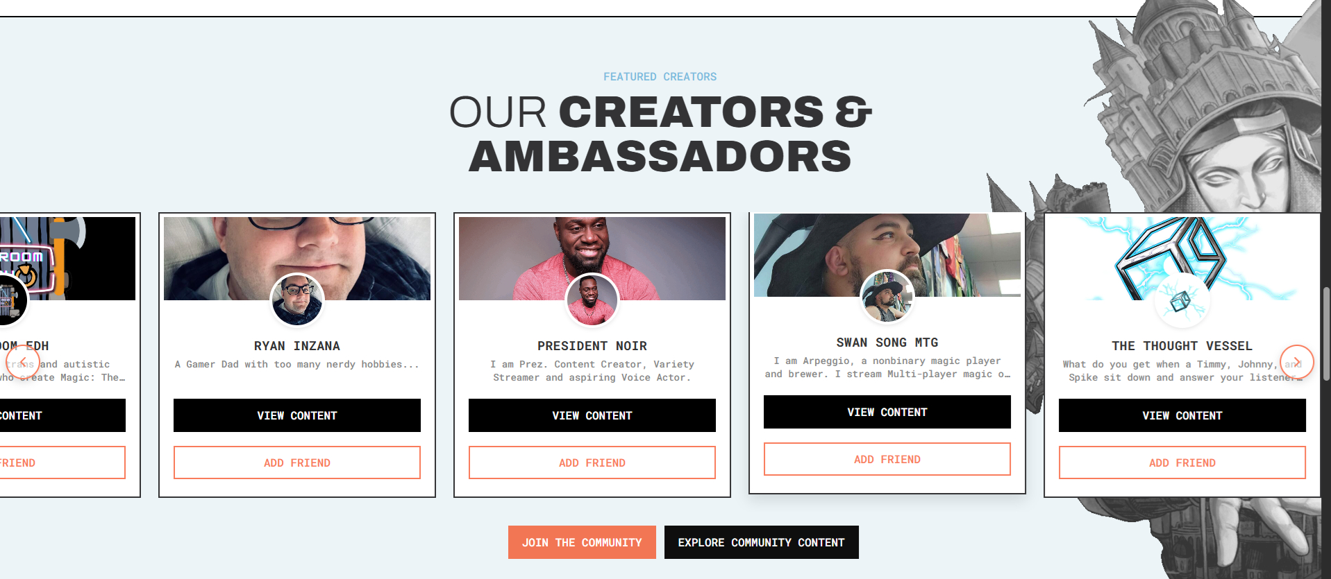Click the next carousel arrow on the right
The image size is (1331, 579).
click(1296, 361)
